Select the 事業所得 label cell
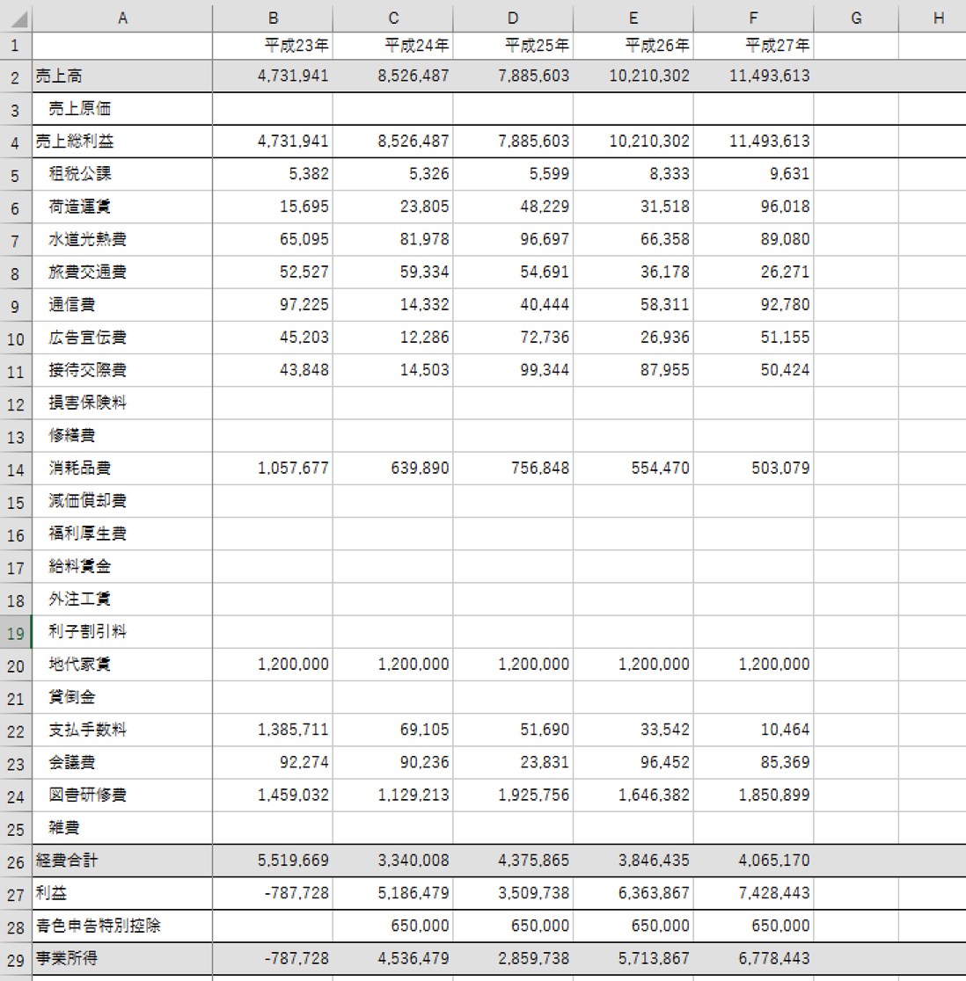966x981 pixels. pyautogui.click(x=122, y=958)
